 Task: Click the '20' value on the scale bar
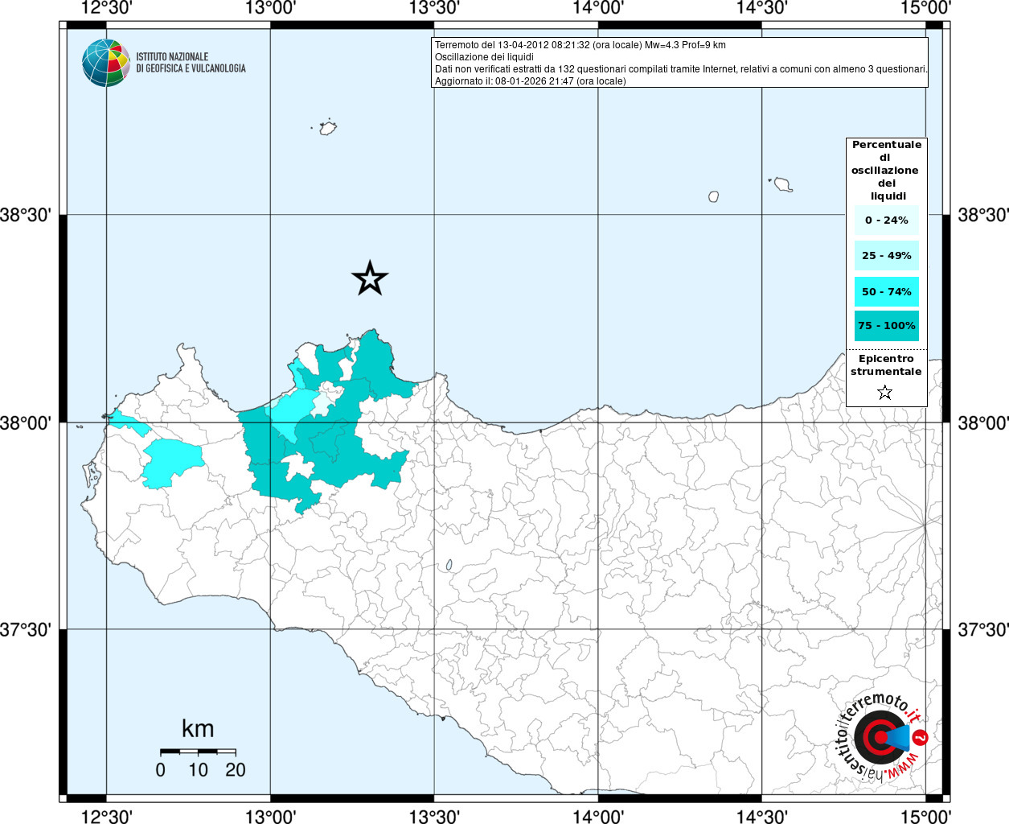[x=236, y=770]
